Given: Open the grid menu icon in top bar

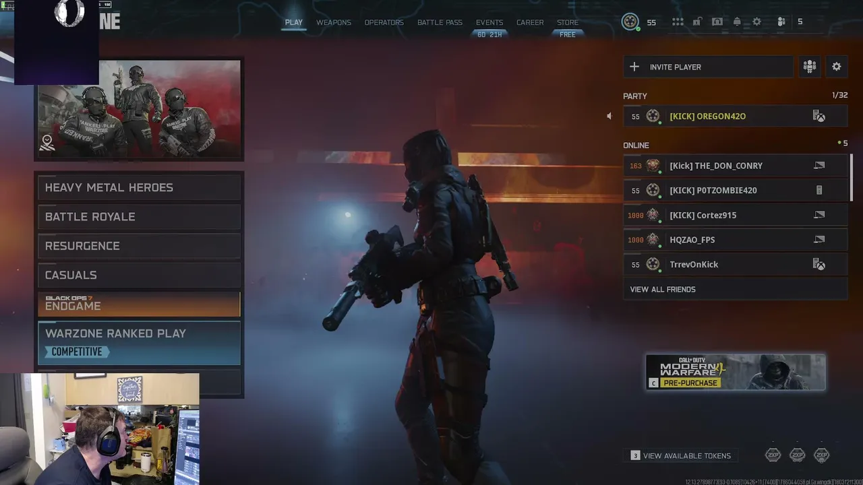Looking at the screenshot, I should (x=678, y=22).
